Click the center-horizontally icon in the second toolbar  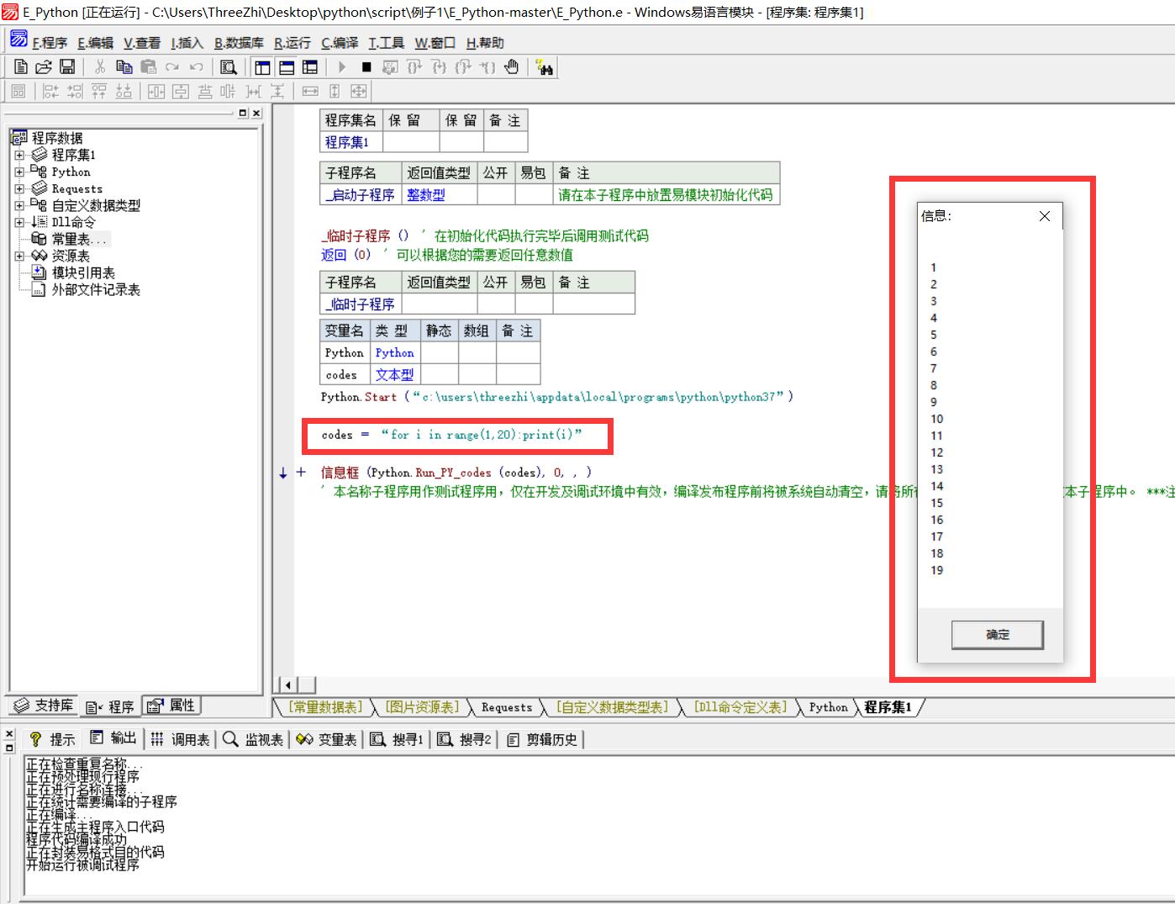pyautogui.click(x=156, y=91)
